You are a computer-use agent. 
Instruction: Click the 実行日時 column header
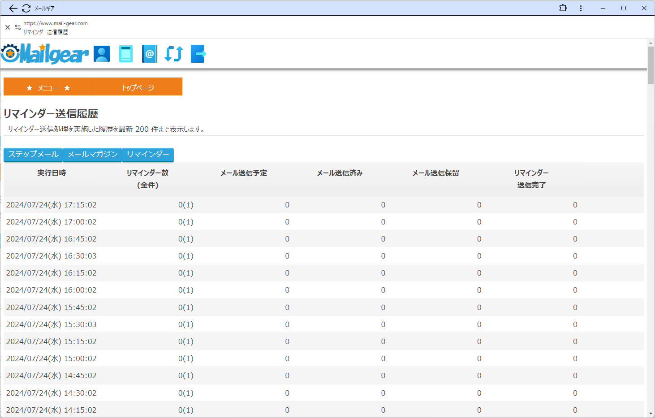click(52, 173)
